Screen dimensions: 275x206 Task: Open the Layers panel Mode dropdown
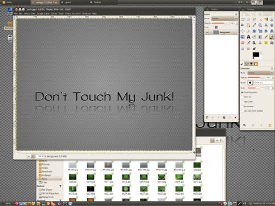pyautogui.click(x=224, y=19)
